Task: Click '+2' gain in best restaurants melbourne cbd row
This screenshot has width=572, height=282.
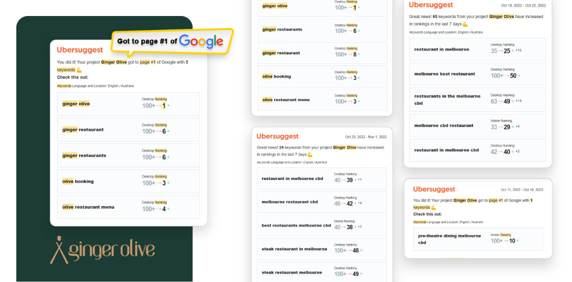Action: [x=359, y=226]
